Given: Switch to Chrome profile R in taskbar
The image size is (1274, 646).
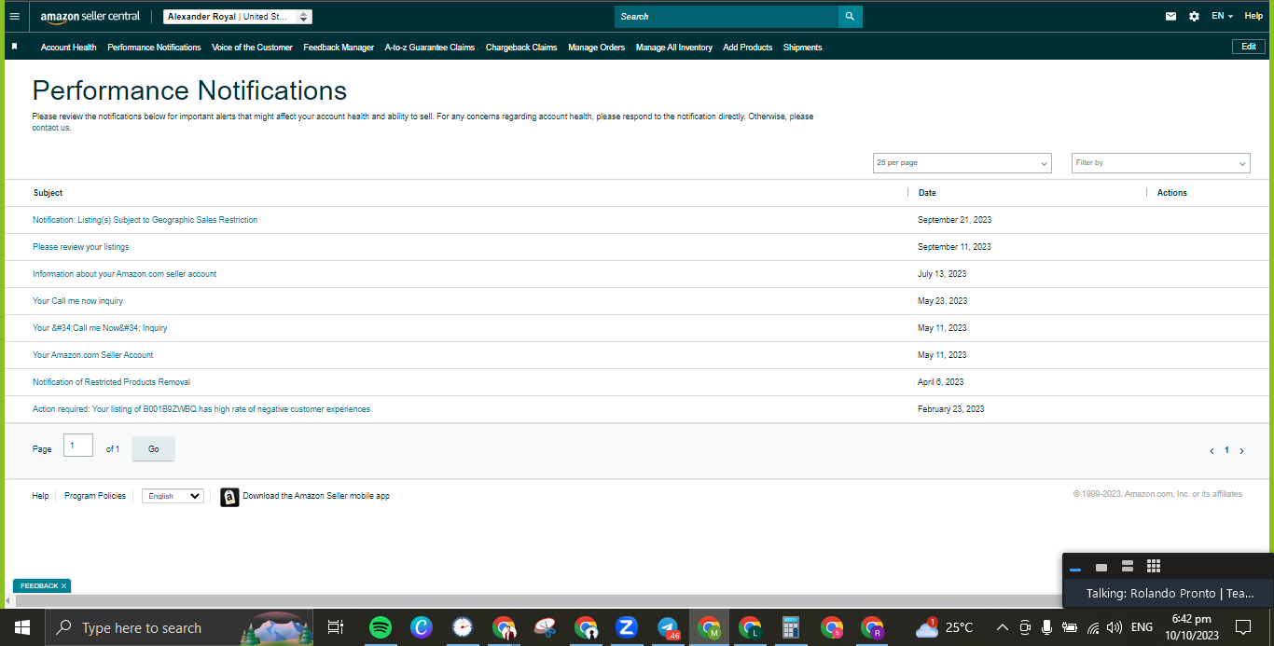Looking at the screenshot, I should coord(872,627).
